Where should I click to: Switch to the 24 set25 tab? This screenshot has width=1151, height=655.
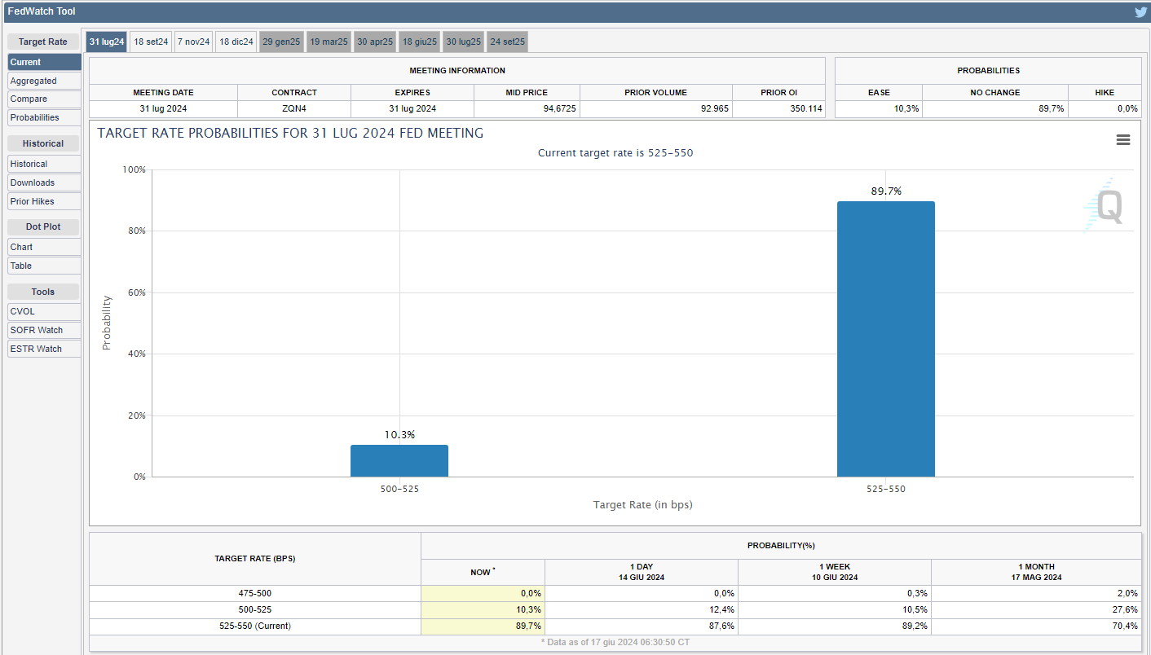507,42
